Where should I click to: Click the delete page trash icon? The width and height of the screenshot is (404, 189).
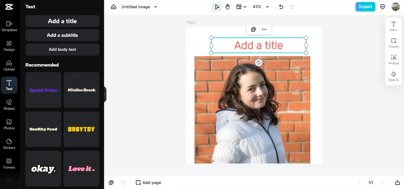(123, 183)
